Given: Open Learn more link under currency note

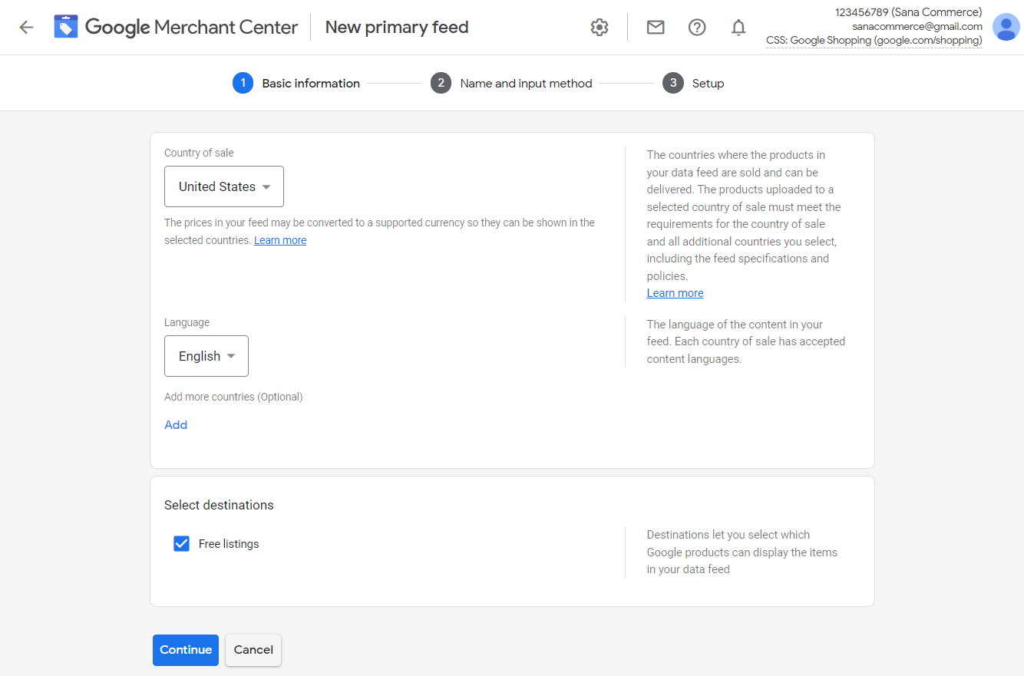Looking at the screenshot, I should tap(280, 240).
